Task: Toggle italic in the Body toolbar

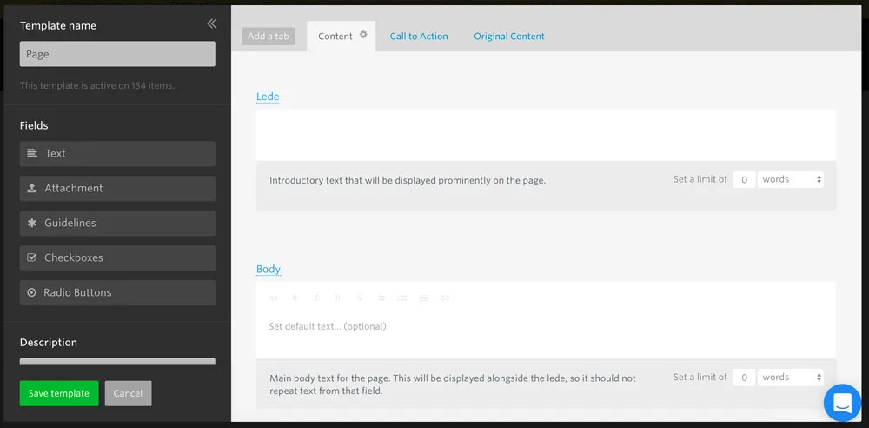Action: click(316, 298)
